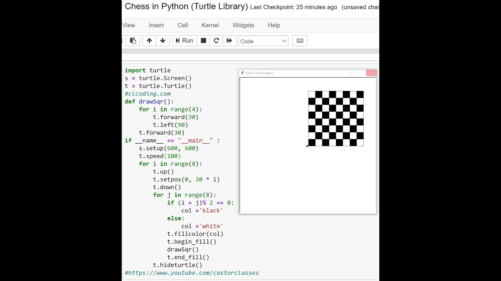This screenshot has height=281, width=501.
Task: Click the 't.end_fill()' line
Action: 188,258
